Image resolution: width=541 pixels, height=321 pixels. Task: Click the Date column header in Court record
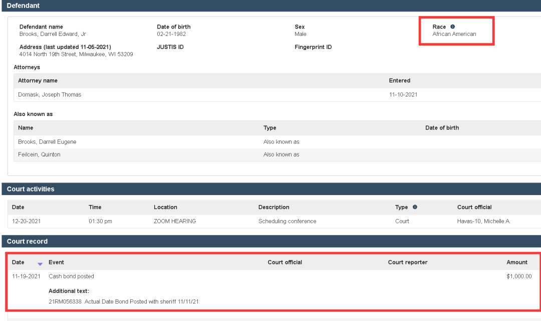[x=18, y=262]
